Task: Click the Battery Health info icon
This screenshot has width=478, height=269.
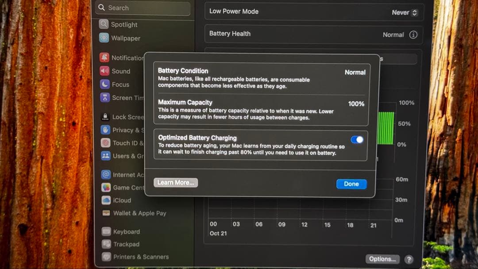Action: coord(413,35)
